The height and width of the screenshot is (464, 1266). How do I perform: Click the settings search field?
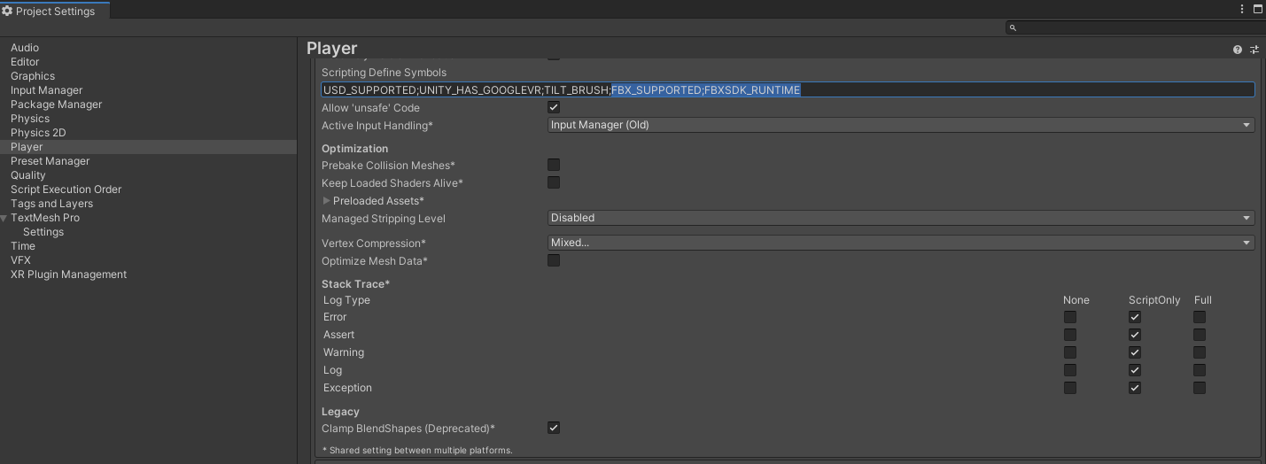(x=1135, y=27)
